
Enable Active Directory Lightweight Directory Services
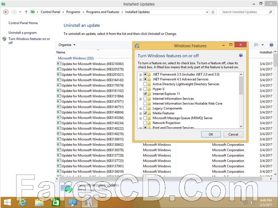tap(145, 84)
